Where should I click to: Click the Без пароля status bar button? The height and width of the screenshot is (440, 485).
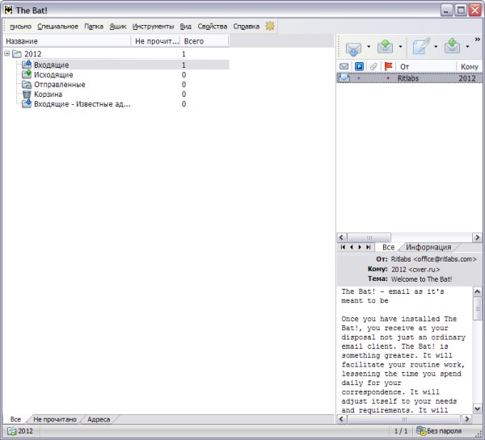[445, 432]
